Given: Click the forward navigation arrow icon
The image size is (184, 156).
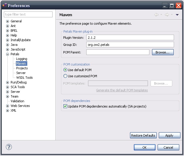Looking at the screenshot, I should (x=167, y=15).
